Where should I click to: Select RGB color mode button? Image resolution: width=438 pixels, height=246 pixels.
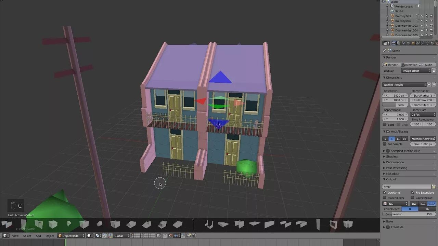pyautogui.click(x=423, y=204)
